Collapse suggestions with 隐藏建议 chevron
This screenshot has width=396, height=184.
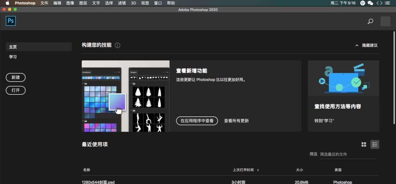click(x=357, y=45)
